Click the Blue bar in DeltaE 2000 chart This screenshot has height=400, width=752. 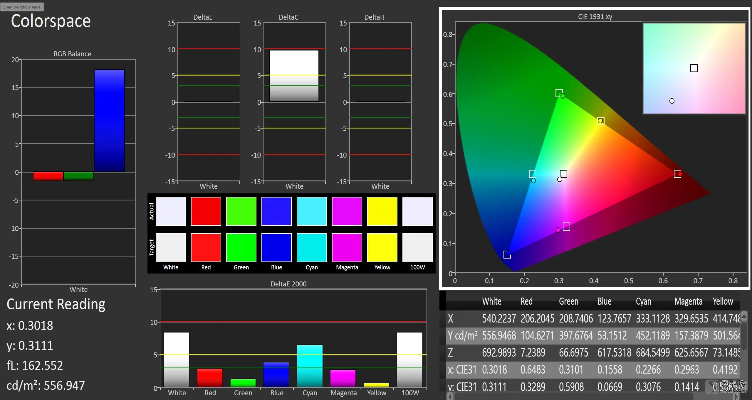pos(276,375)
